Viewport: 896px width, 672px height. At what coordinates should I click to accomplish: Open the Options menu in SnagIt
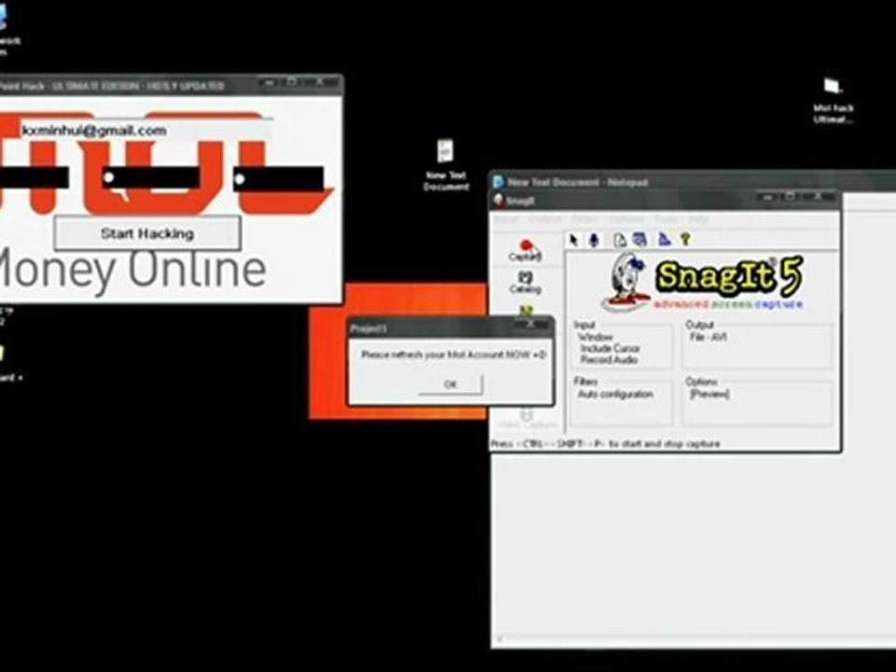point(625,219)
